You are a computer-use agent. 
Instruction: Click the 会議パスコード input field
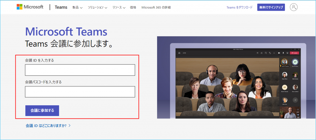80,92
